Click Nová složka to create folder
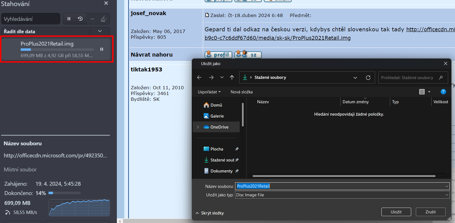Image resolution: width=455 pixels, height=223 pixels. [241, 92]
